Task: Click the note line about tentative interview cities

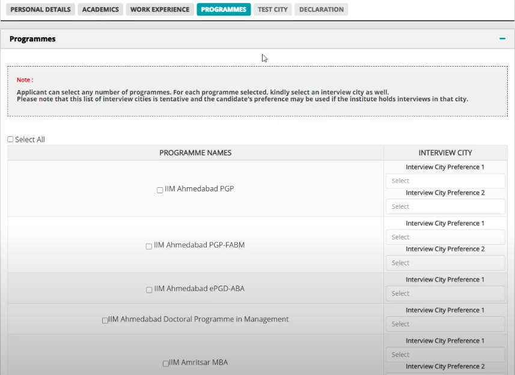Action: pyautogui.click(x=242, y=99)
